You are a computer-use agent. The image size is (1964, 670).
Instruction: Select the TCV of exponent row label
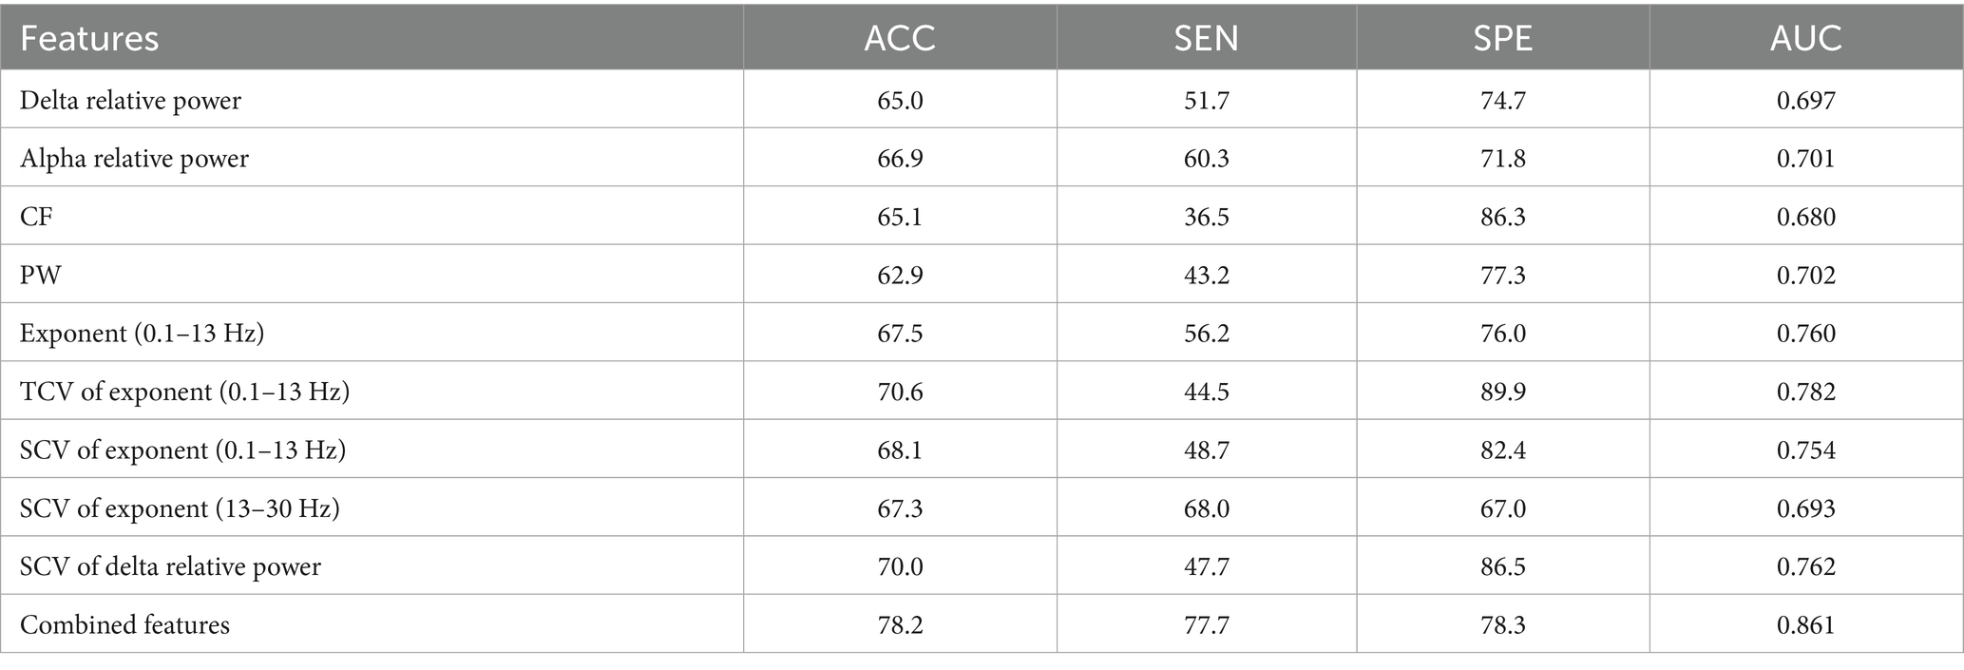184,392
